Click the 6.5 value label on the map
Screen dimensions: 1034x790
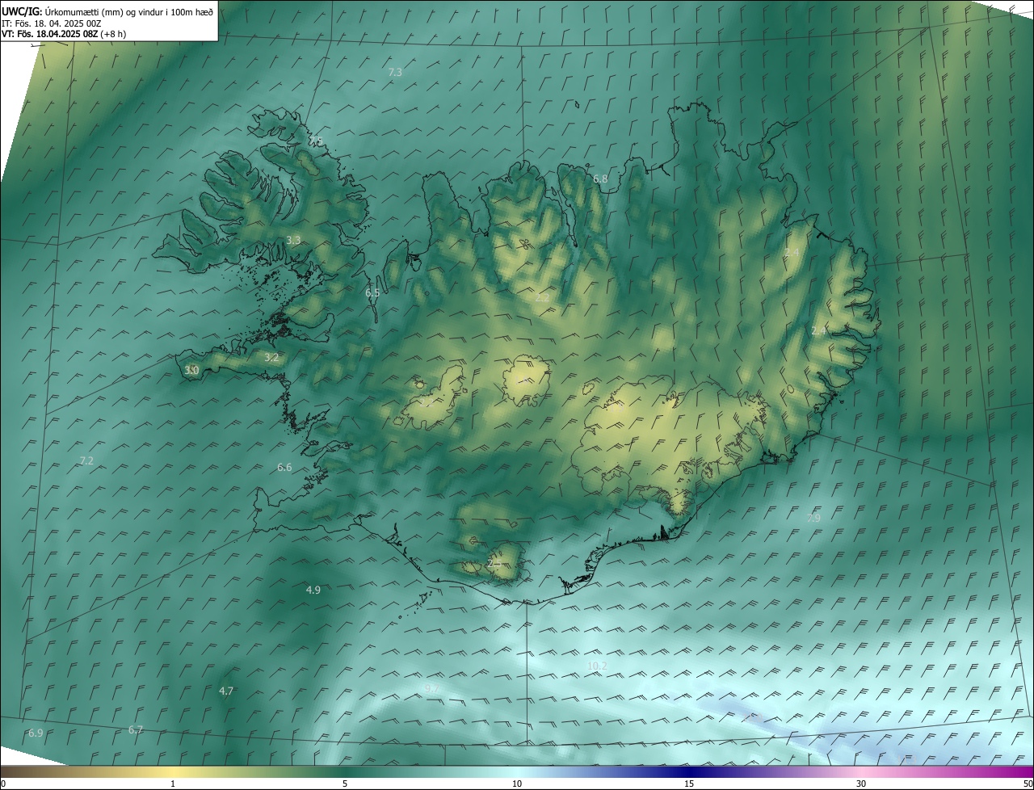(x=372, y=293)
